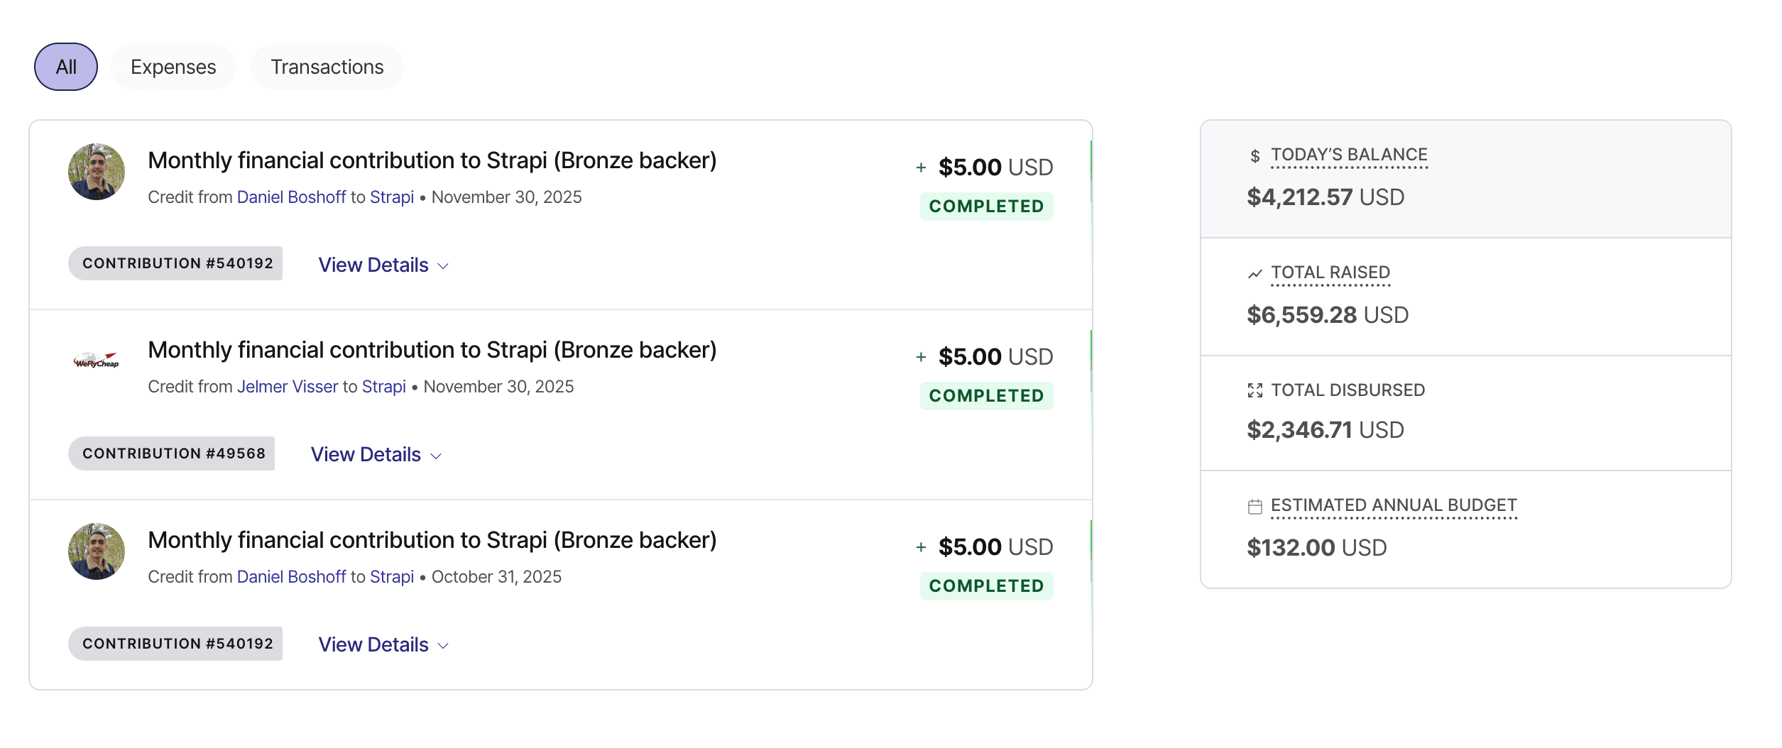The width and height of the screenshot is (1782, 748).
Task: Click the Contribution #49568 tag
Action: pos(172,453)
